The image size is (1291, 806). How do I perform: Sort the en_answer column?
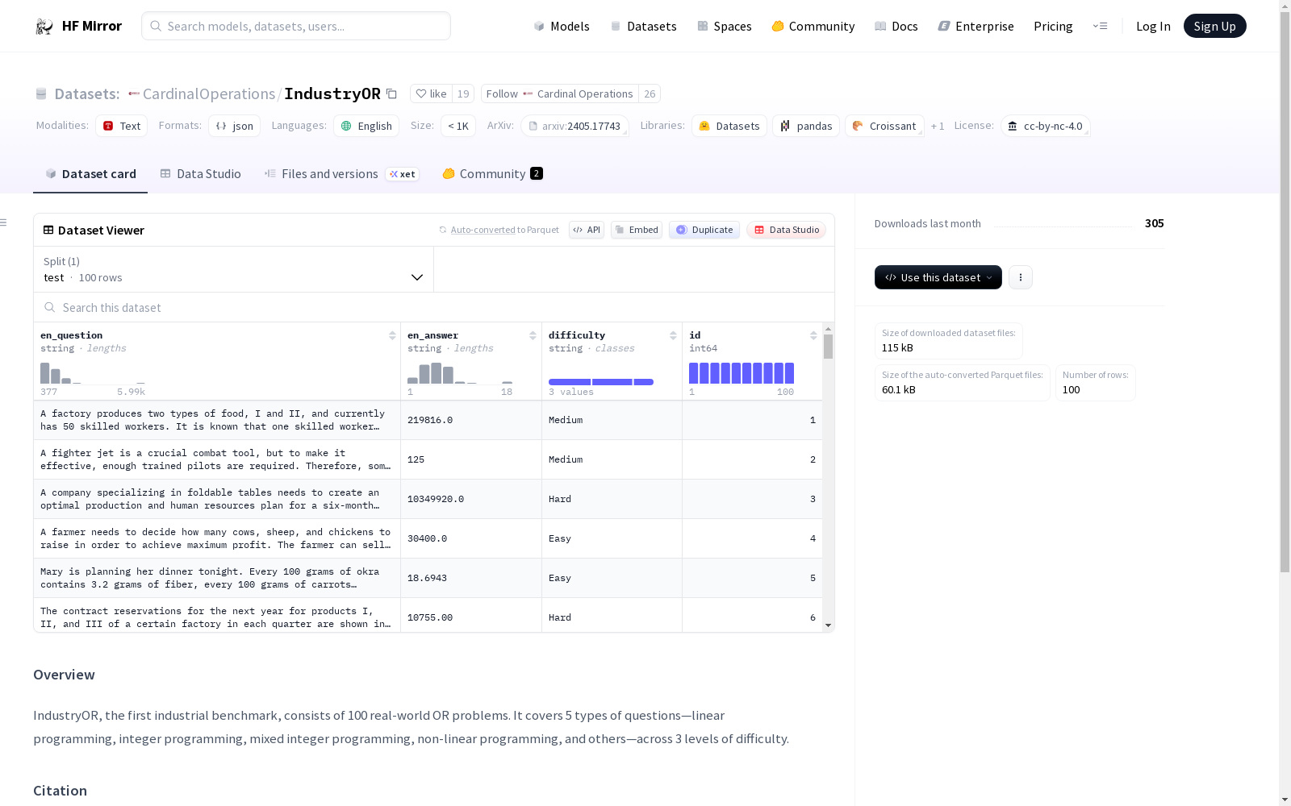point(533,335)
